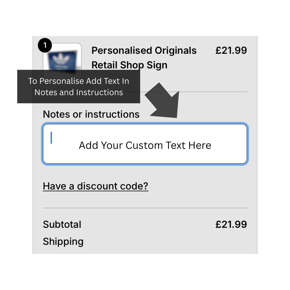This screenshot has width=290, height=290.
Task: Click the "Add Your Custom Text Here" text
Action: pos(145,145)
